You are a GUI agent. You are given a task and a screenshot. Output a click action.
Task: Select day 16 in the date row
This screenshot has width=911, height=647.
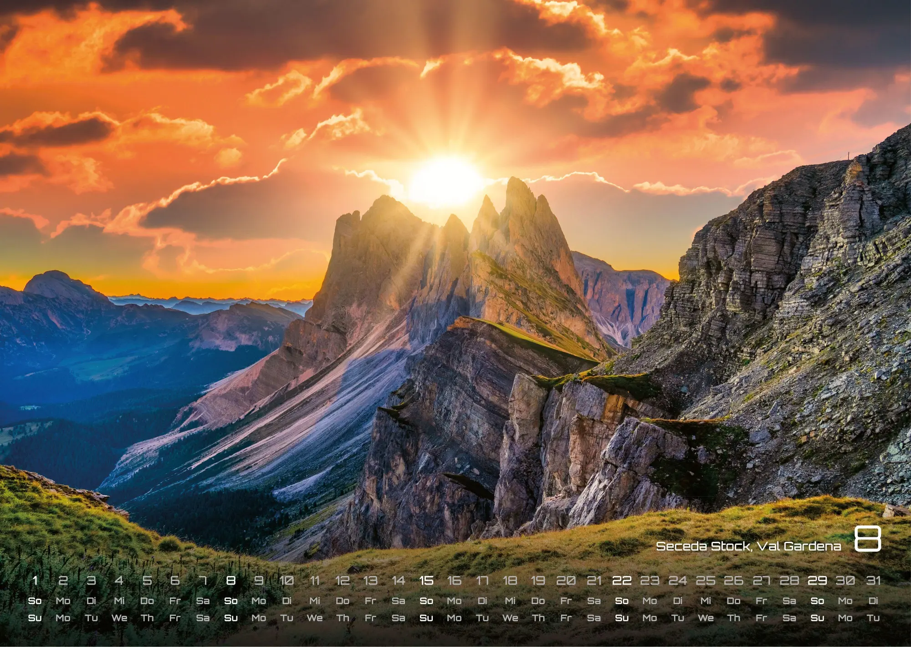pos(454,580)
